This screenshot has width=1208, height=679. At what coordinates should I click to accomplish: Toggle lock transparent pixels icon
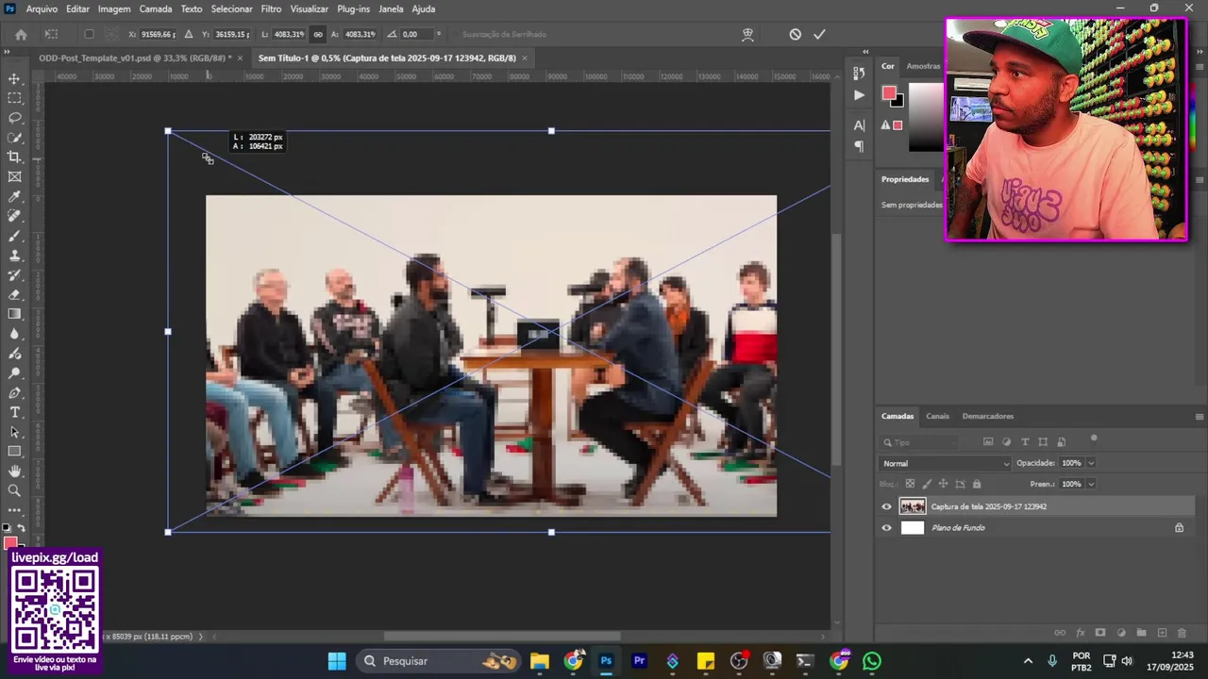pyautogui.click(x=910, y=484)
